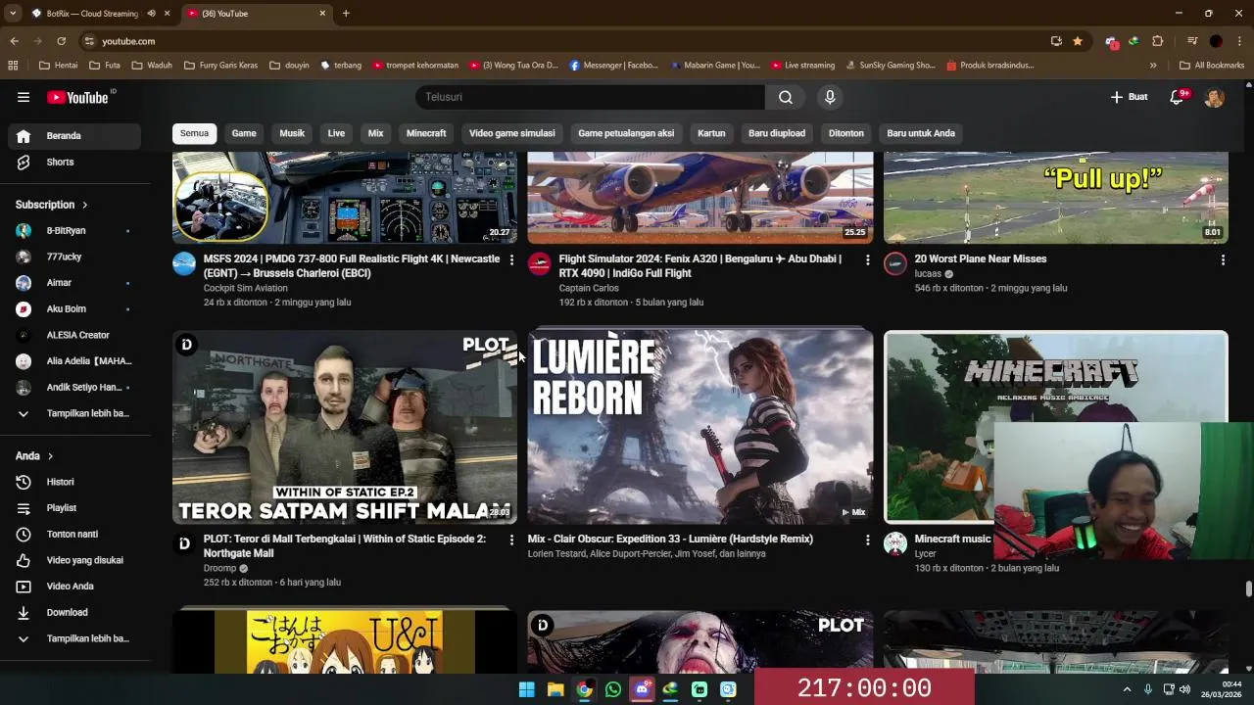Open Video Anda in the sidebar
Screen dimensions: 1254x705
pos(74,587)
